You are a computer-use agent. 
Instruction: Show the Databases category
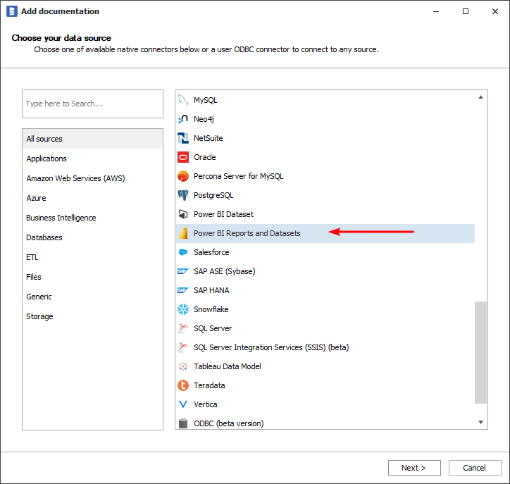tap(44, 237)
